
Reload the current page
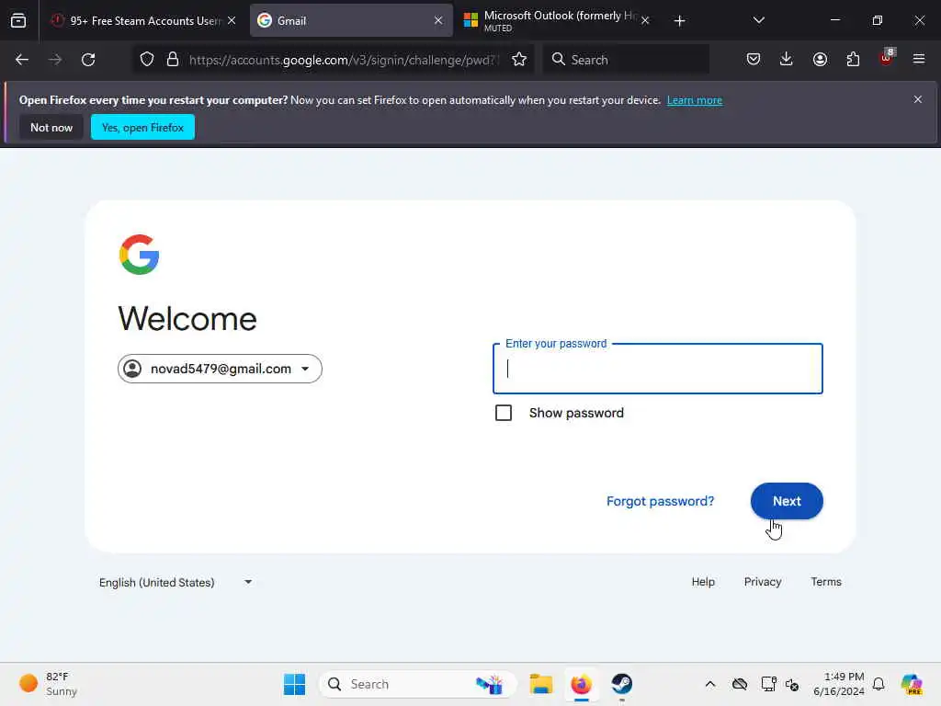click(x=88, y=60)
